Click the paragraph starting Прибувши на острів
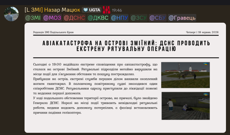 [95, 86]
